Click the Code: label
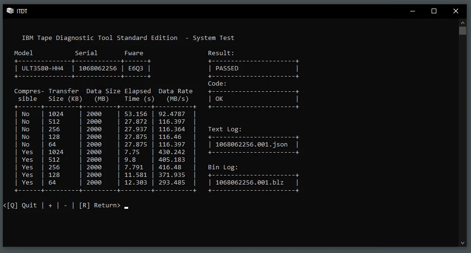This screenshot has width=471, height=253. coord(217,83)
